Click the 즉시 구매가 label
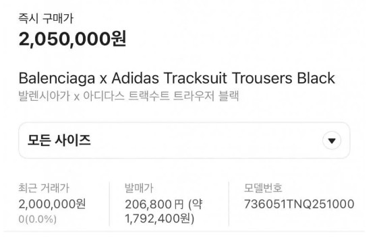 [x=46, y=19]
